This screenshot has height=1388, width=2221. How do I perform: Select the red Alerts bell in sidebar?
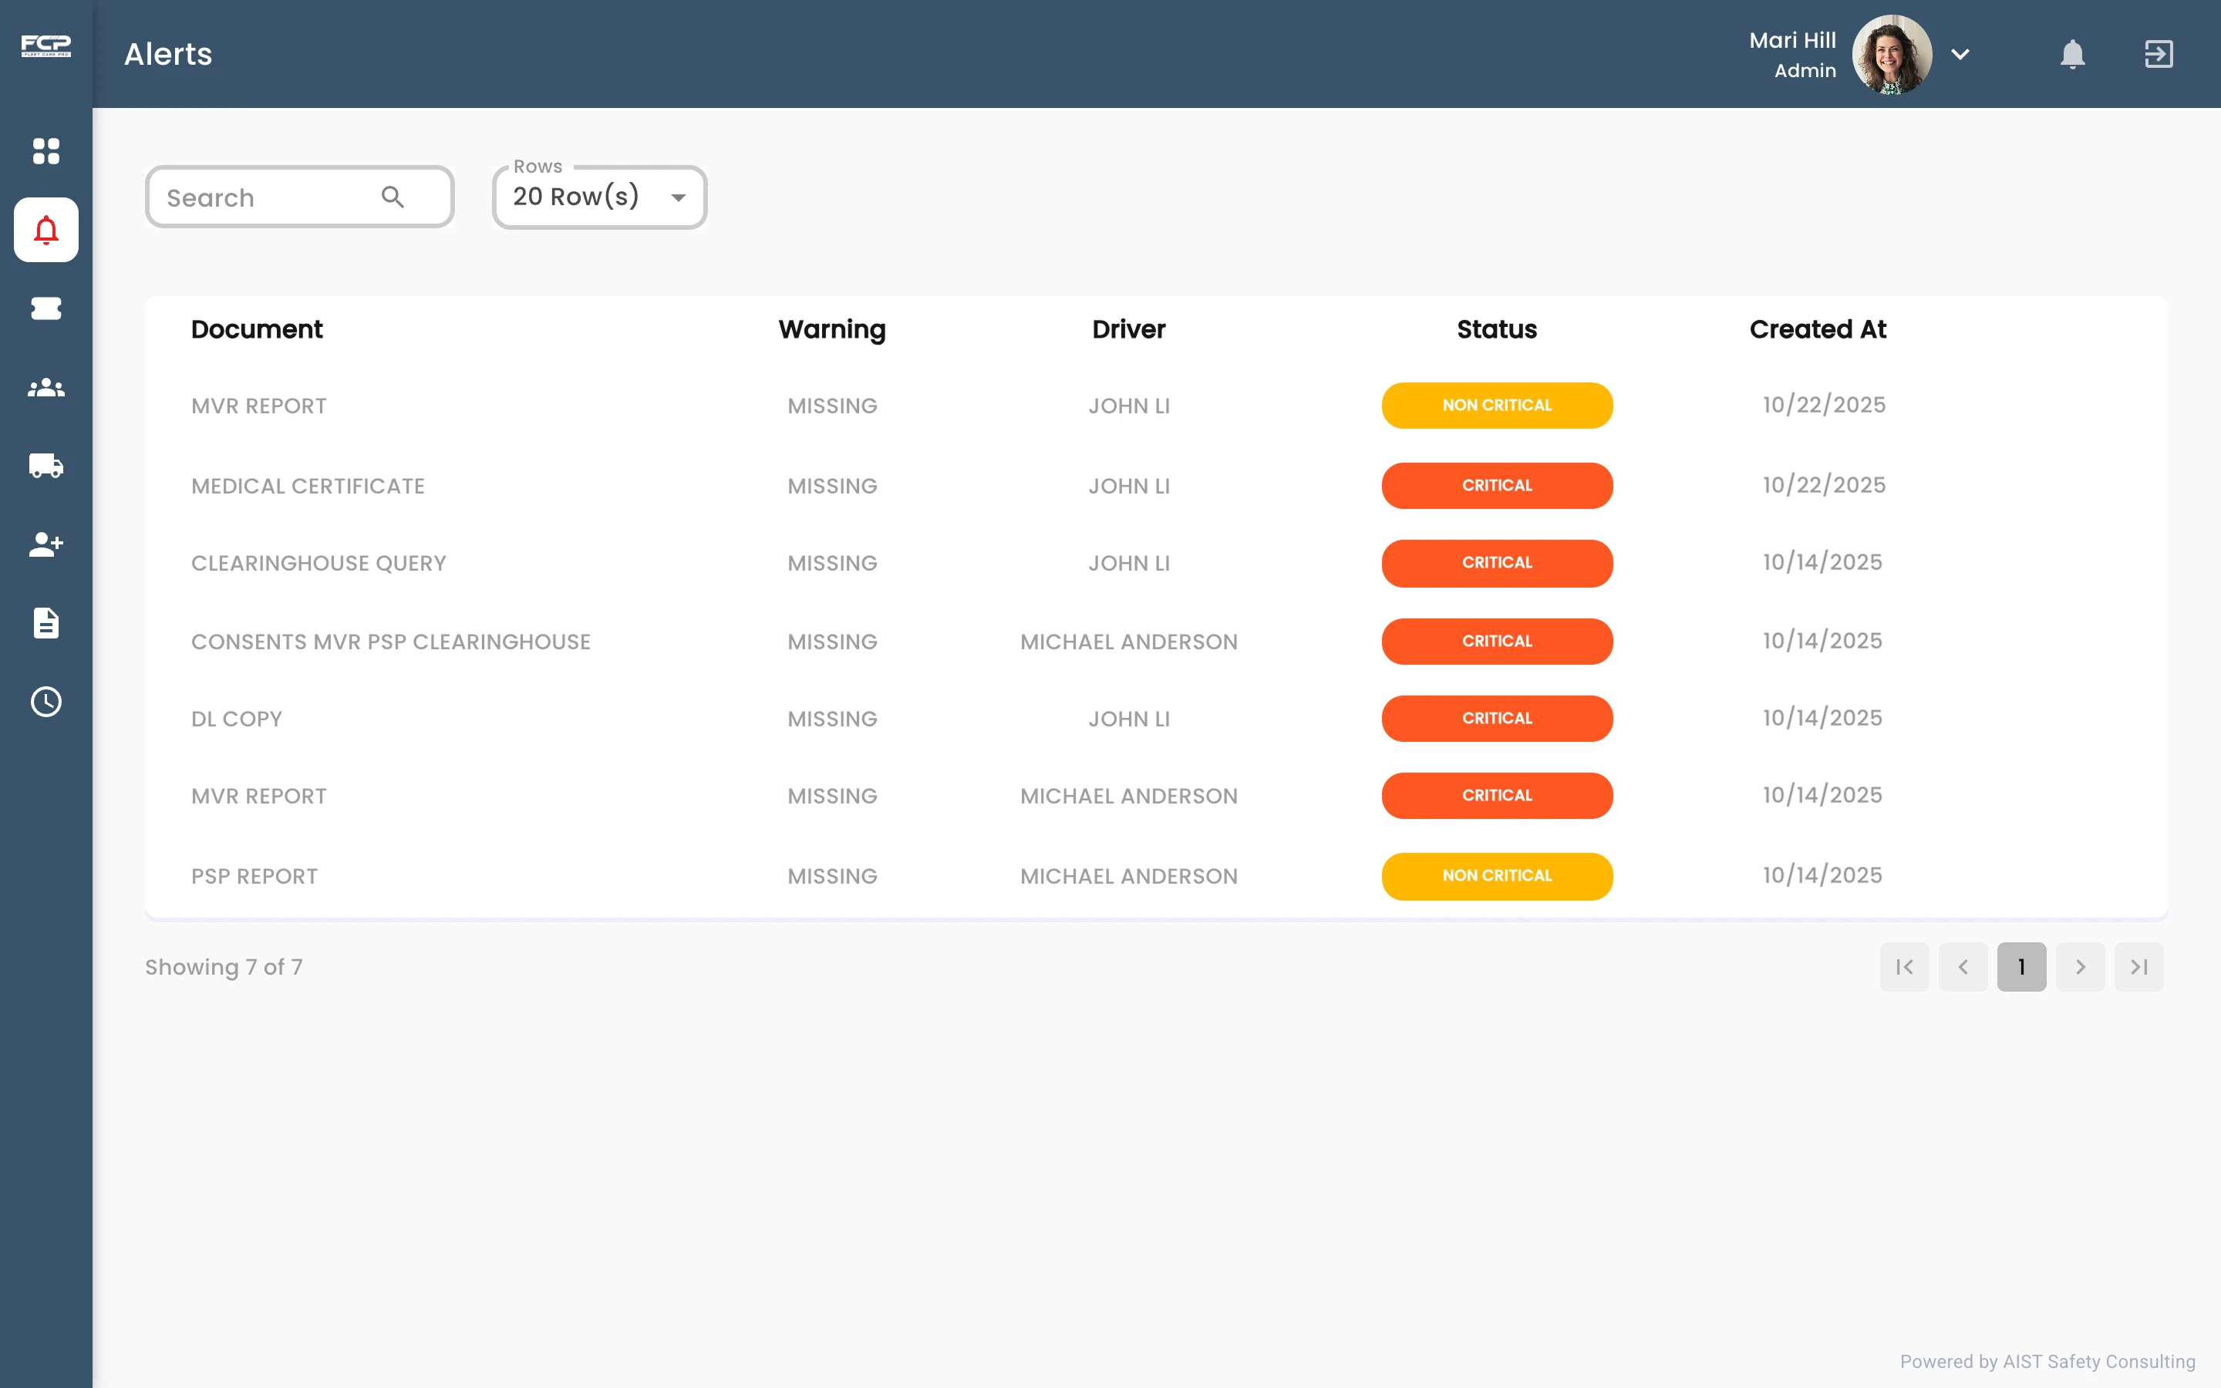coord(46,230)
